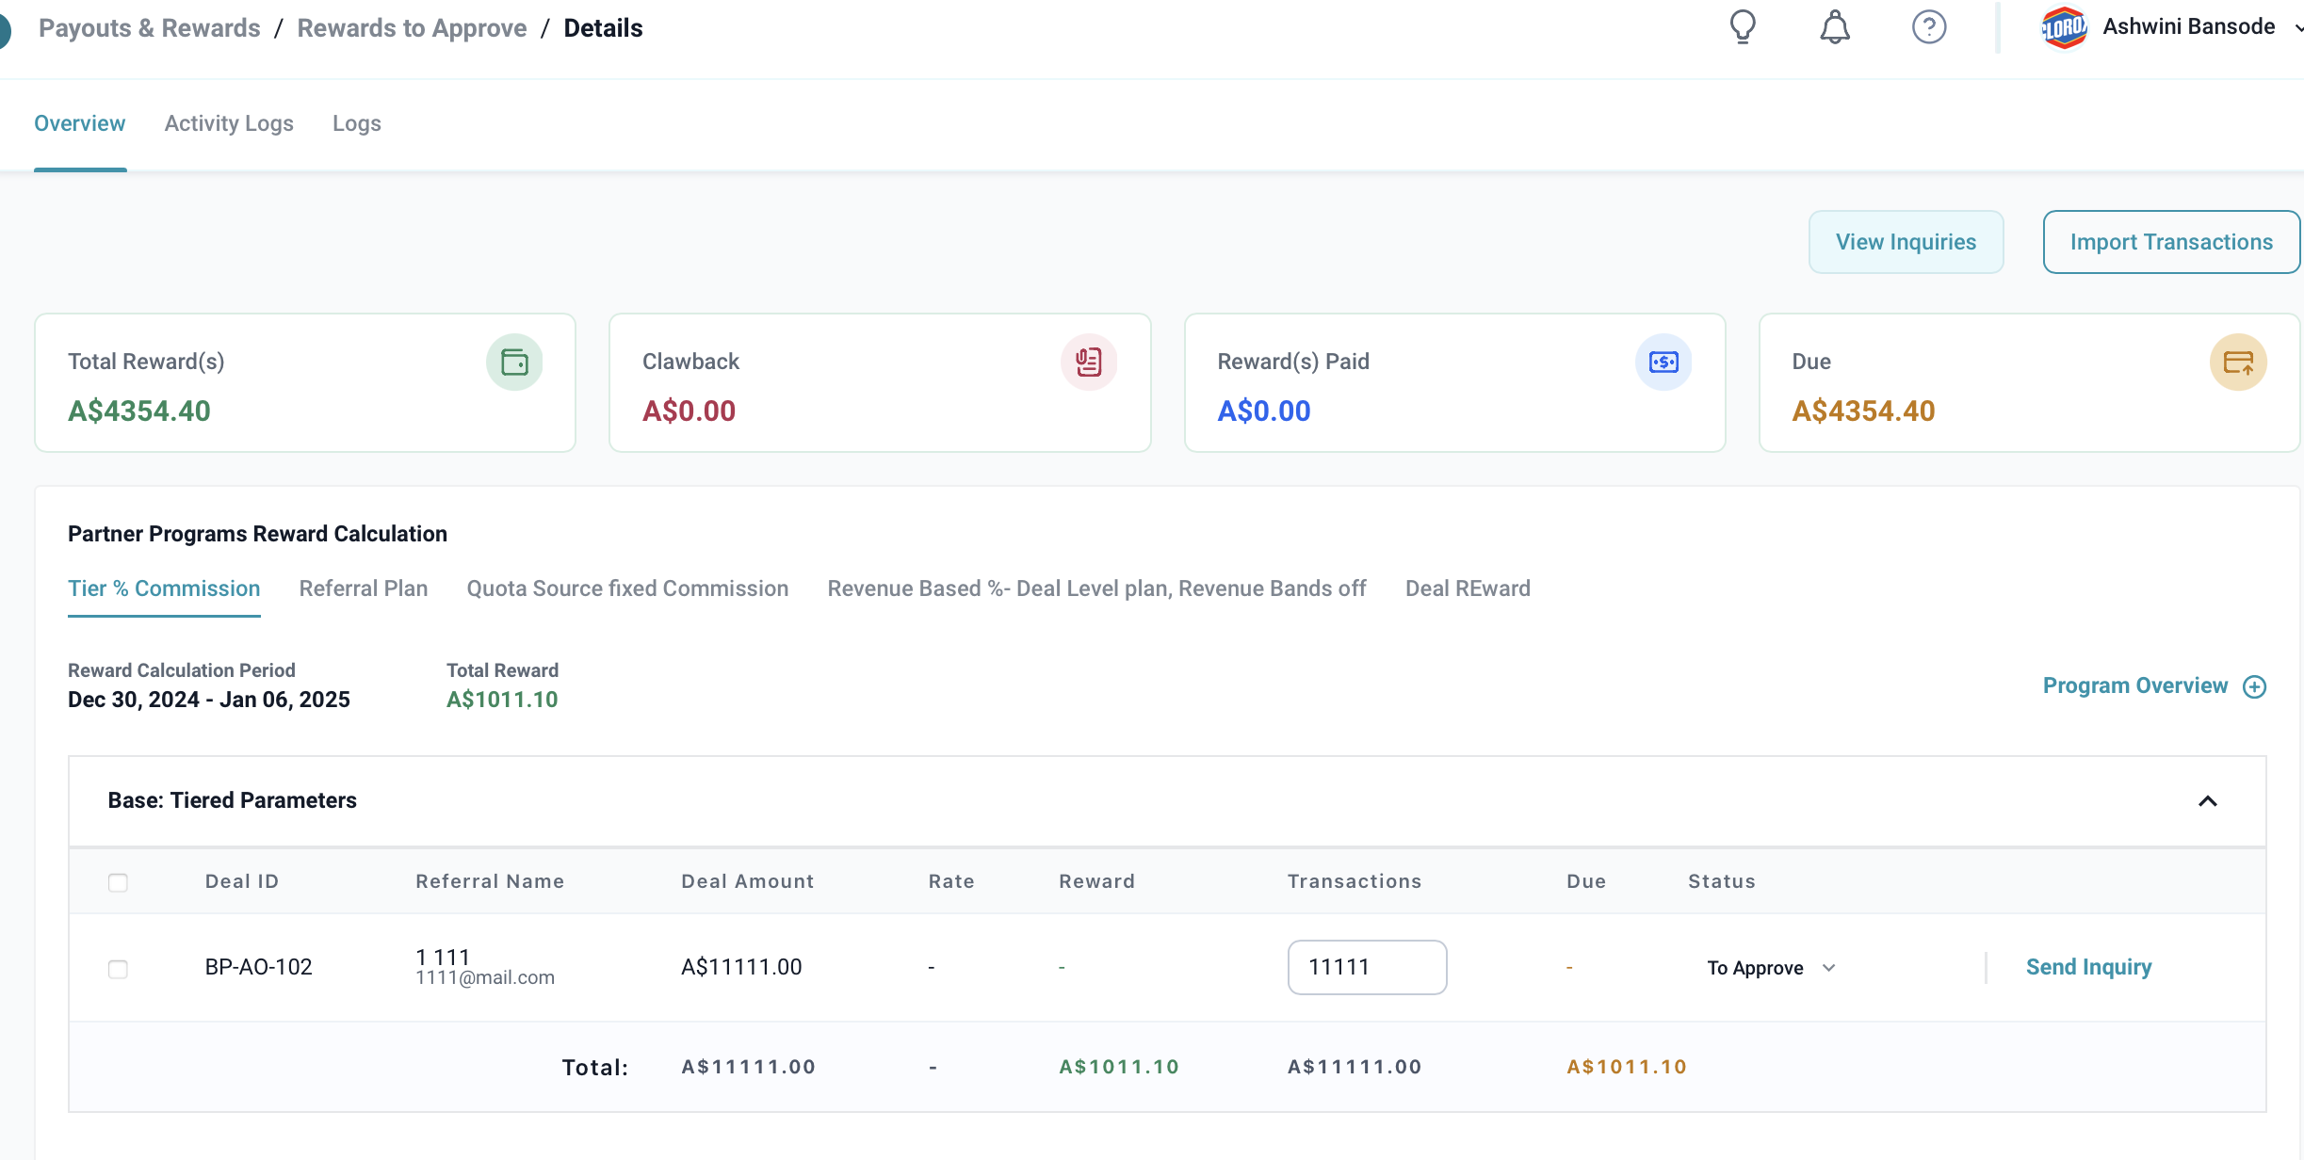2304x1160 pixels.
Task: Click the Clawback card icon
Action: [1089, 362]
